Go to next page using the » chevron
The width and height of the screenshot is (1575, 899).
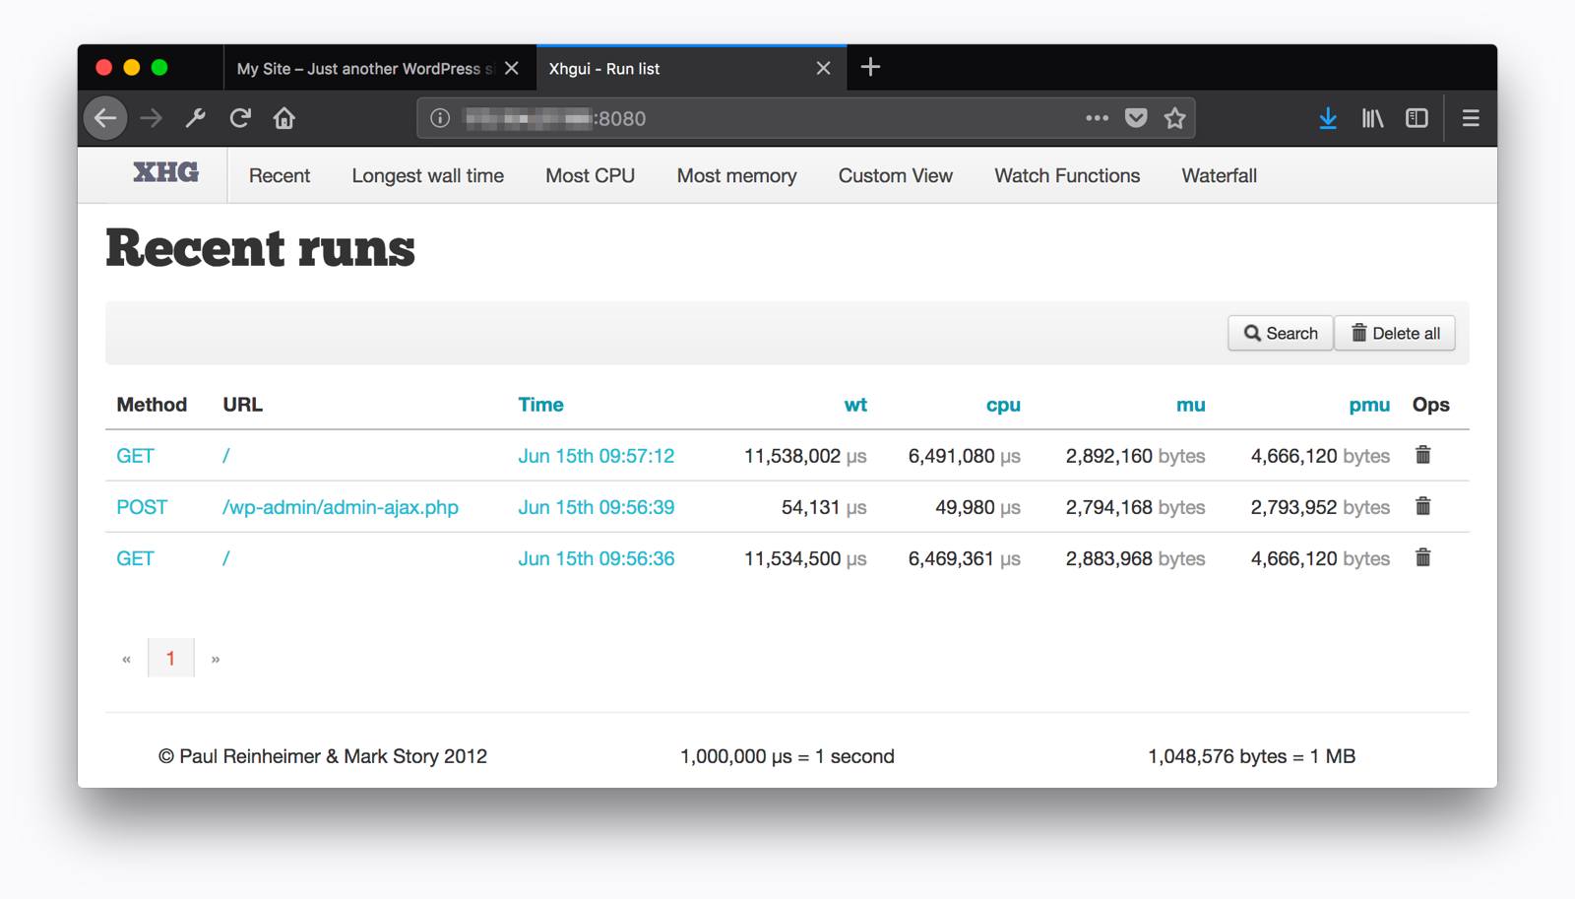coord(216,658)
